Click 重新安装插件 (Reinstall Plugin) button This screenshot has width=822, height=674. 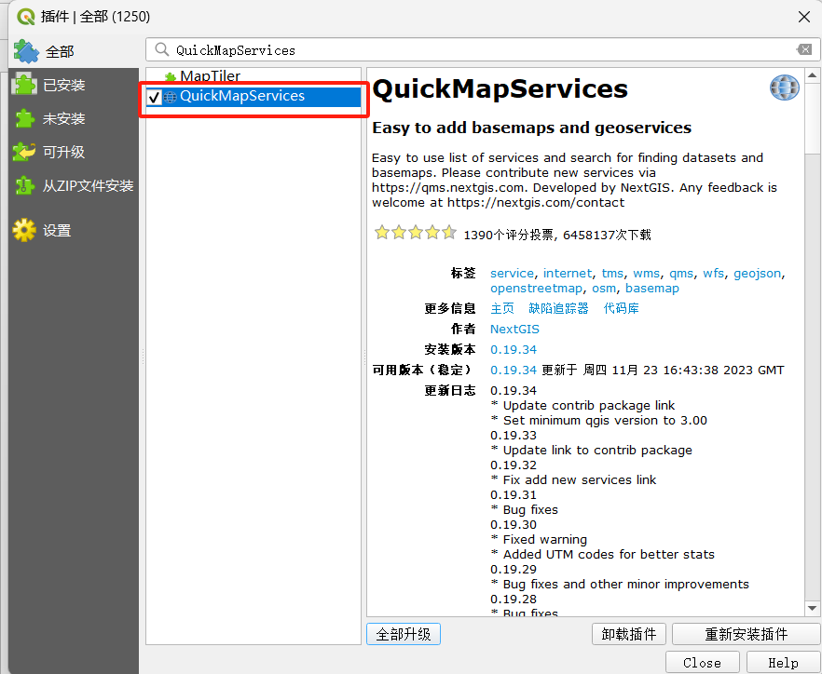pyautogui.click(x=746, y=634)
